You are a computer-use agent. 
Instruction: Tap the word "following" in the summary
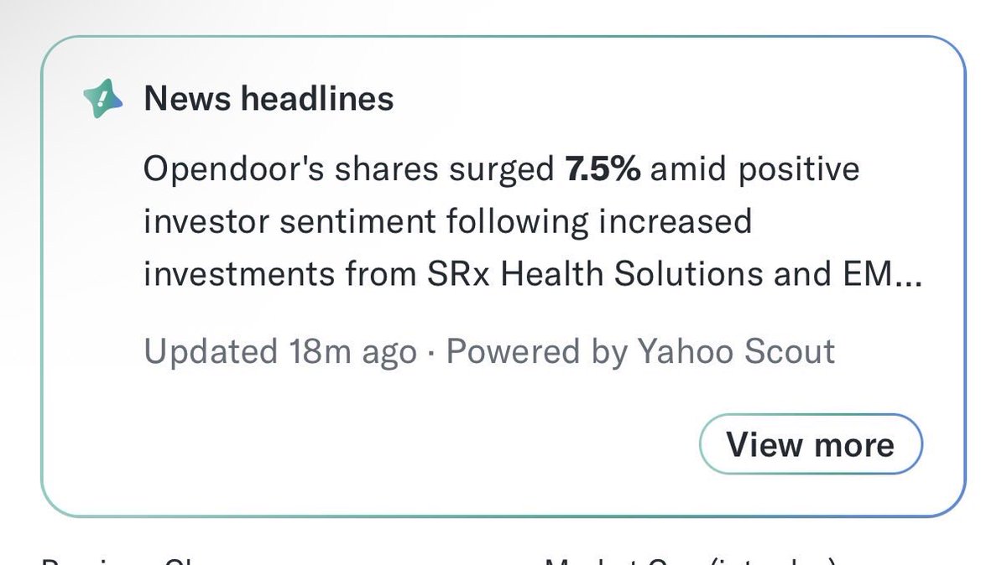pos(514,222)
